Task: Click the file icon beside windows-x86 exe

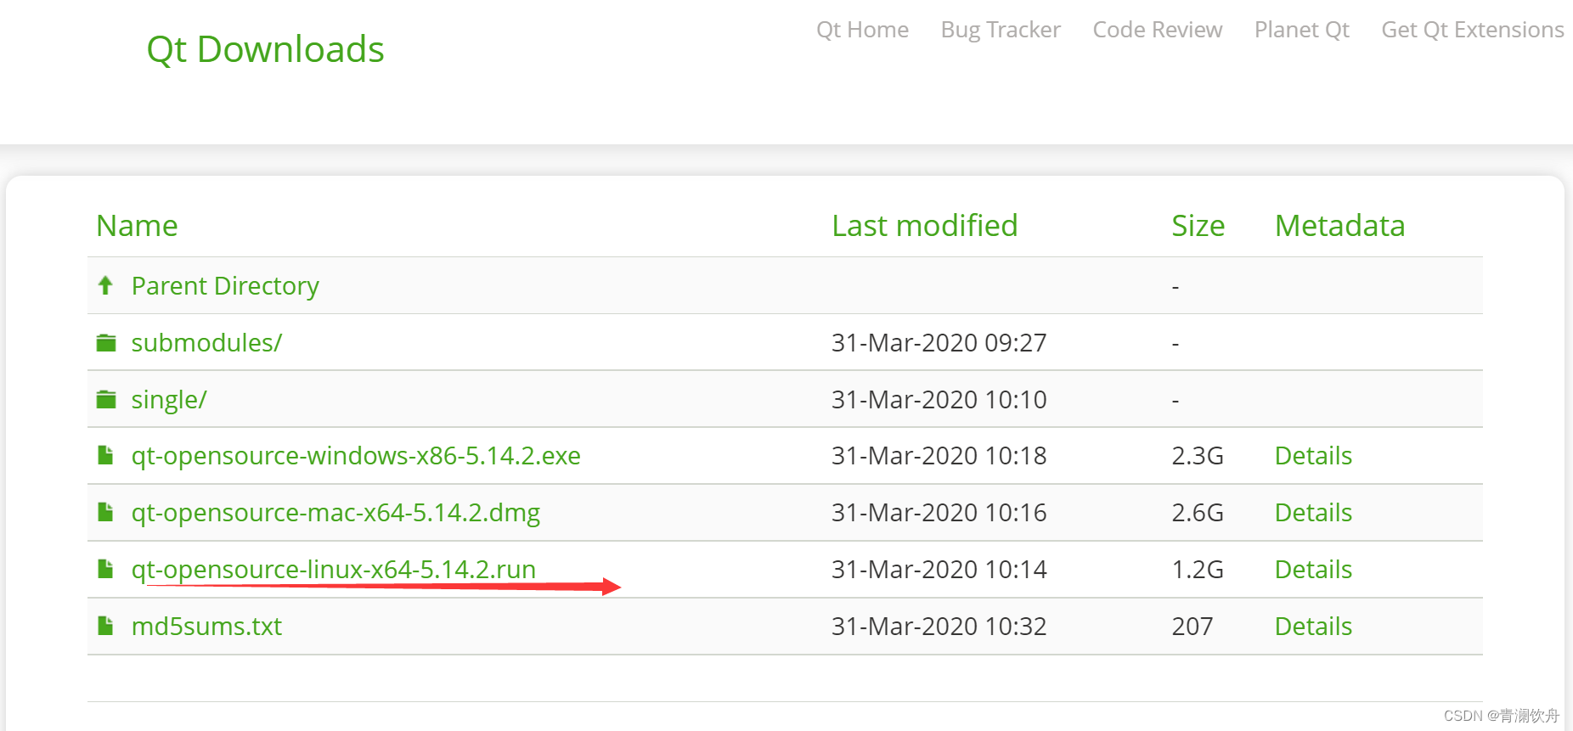Action: pyautogui.click(x=105, y=455)
